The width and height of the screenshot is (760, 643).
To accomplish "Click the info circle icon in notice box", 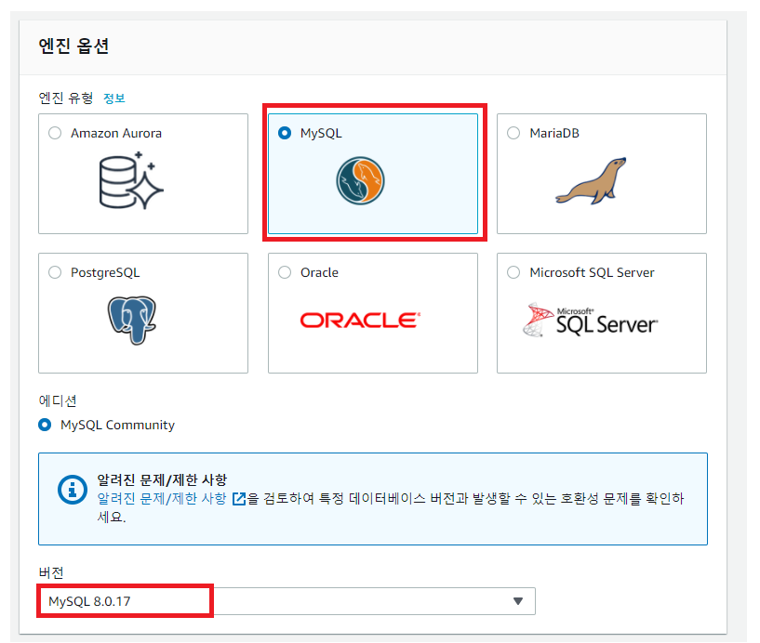I will tap(73, 490).
